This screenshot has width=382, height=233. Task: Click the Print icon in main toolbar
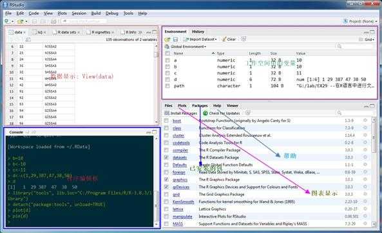(x=53, y=21)
